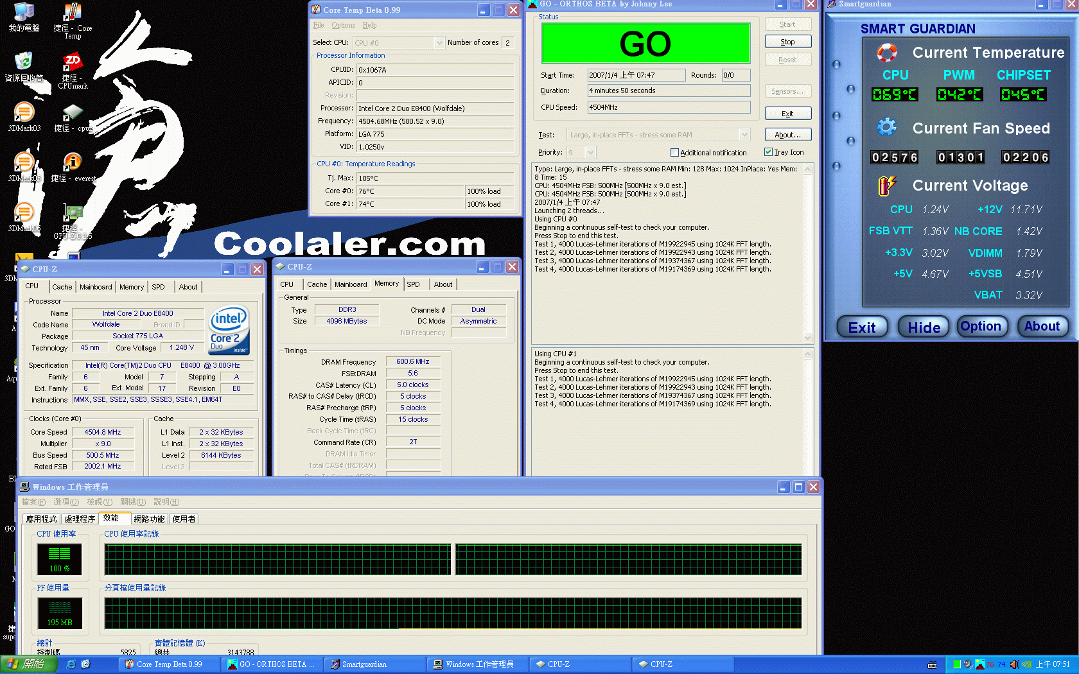The image size is (1079, 674).
Task: Click the Internet Explorer quick launch icon
Action: pyautogui.click(x=71, y=664)
